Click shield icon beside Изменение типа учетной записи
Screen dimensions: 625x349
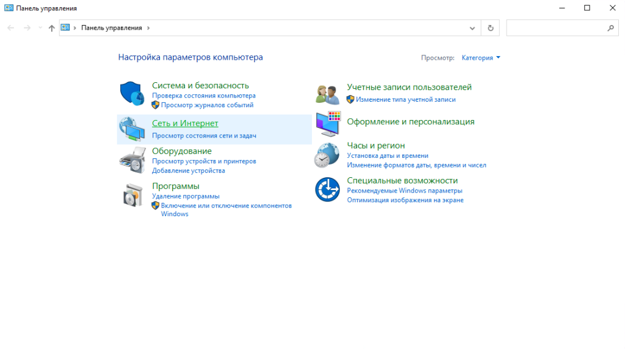pos(350,99)
